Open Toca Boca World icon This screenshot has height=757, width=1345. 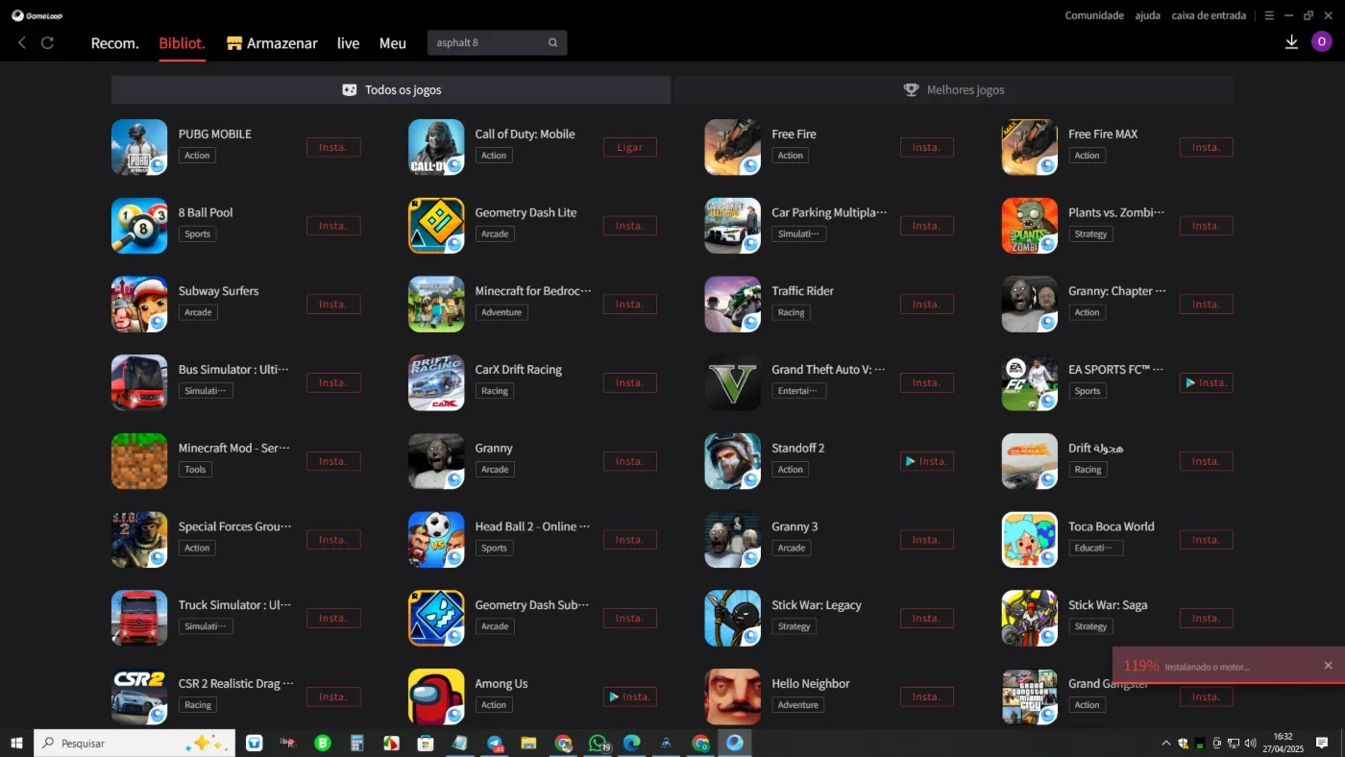[x=1030, y=540]
